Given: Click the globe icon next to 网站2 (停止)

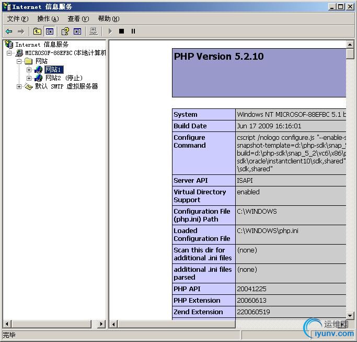Looking at the screenshot, I should [x=38, y=78].
